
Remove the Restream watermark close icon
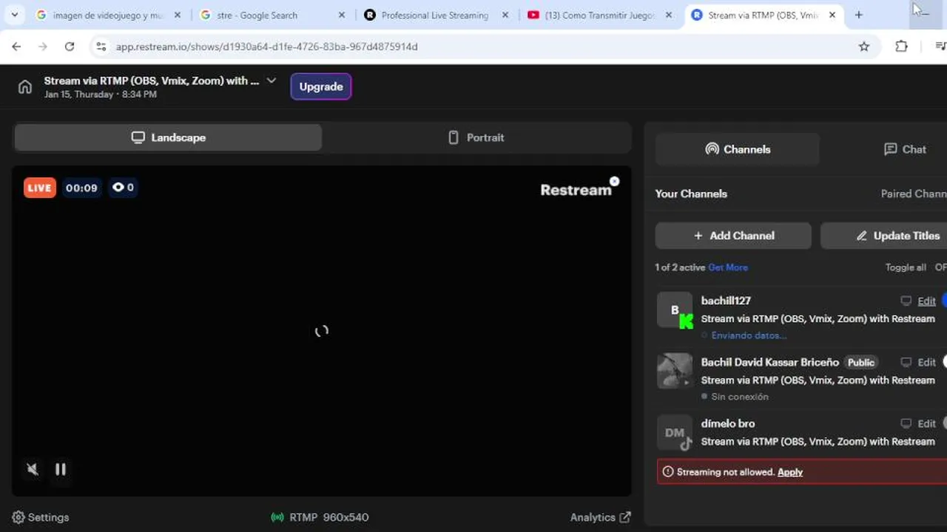click(x=614, y=181)
